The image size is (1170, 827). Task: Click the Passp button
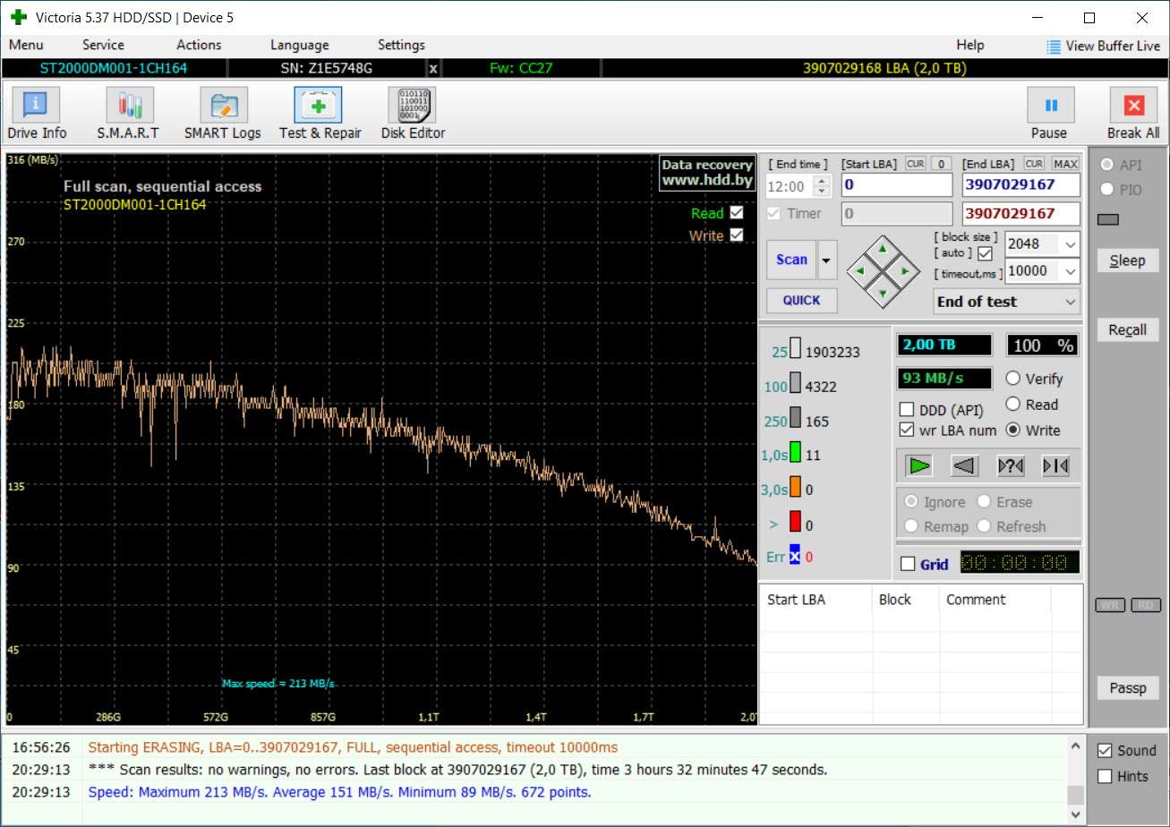point(1127,688)
